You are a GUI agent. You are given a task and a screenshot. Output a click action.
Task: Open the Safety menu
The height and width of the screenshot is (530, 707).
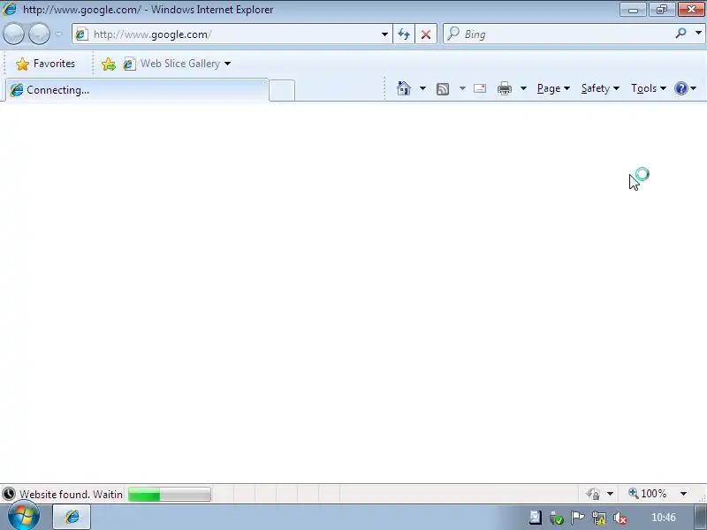600,88
